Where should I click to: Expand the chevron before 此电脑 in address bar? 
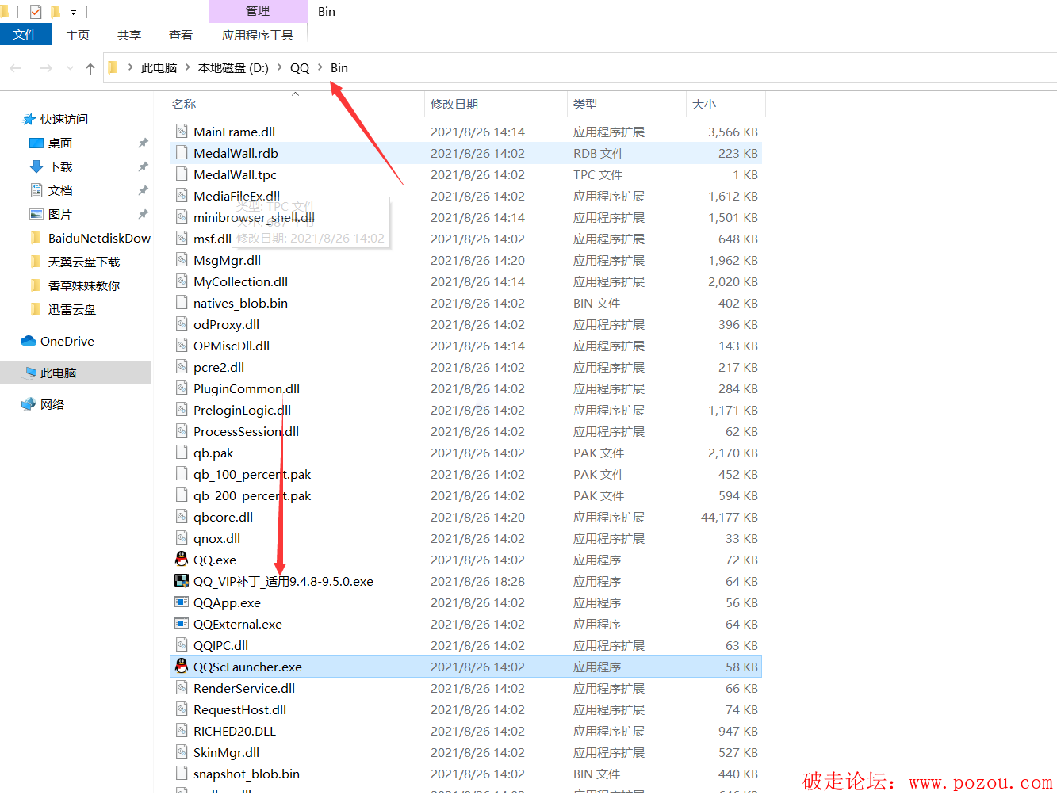pyautogui.click(x=130, y=67)
